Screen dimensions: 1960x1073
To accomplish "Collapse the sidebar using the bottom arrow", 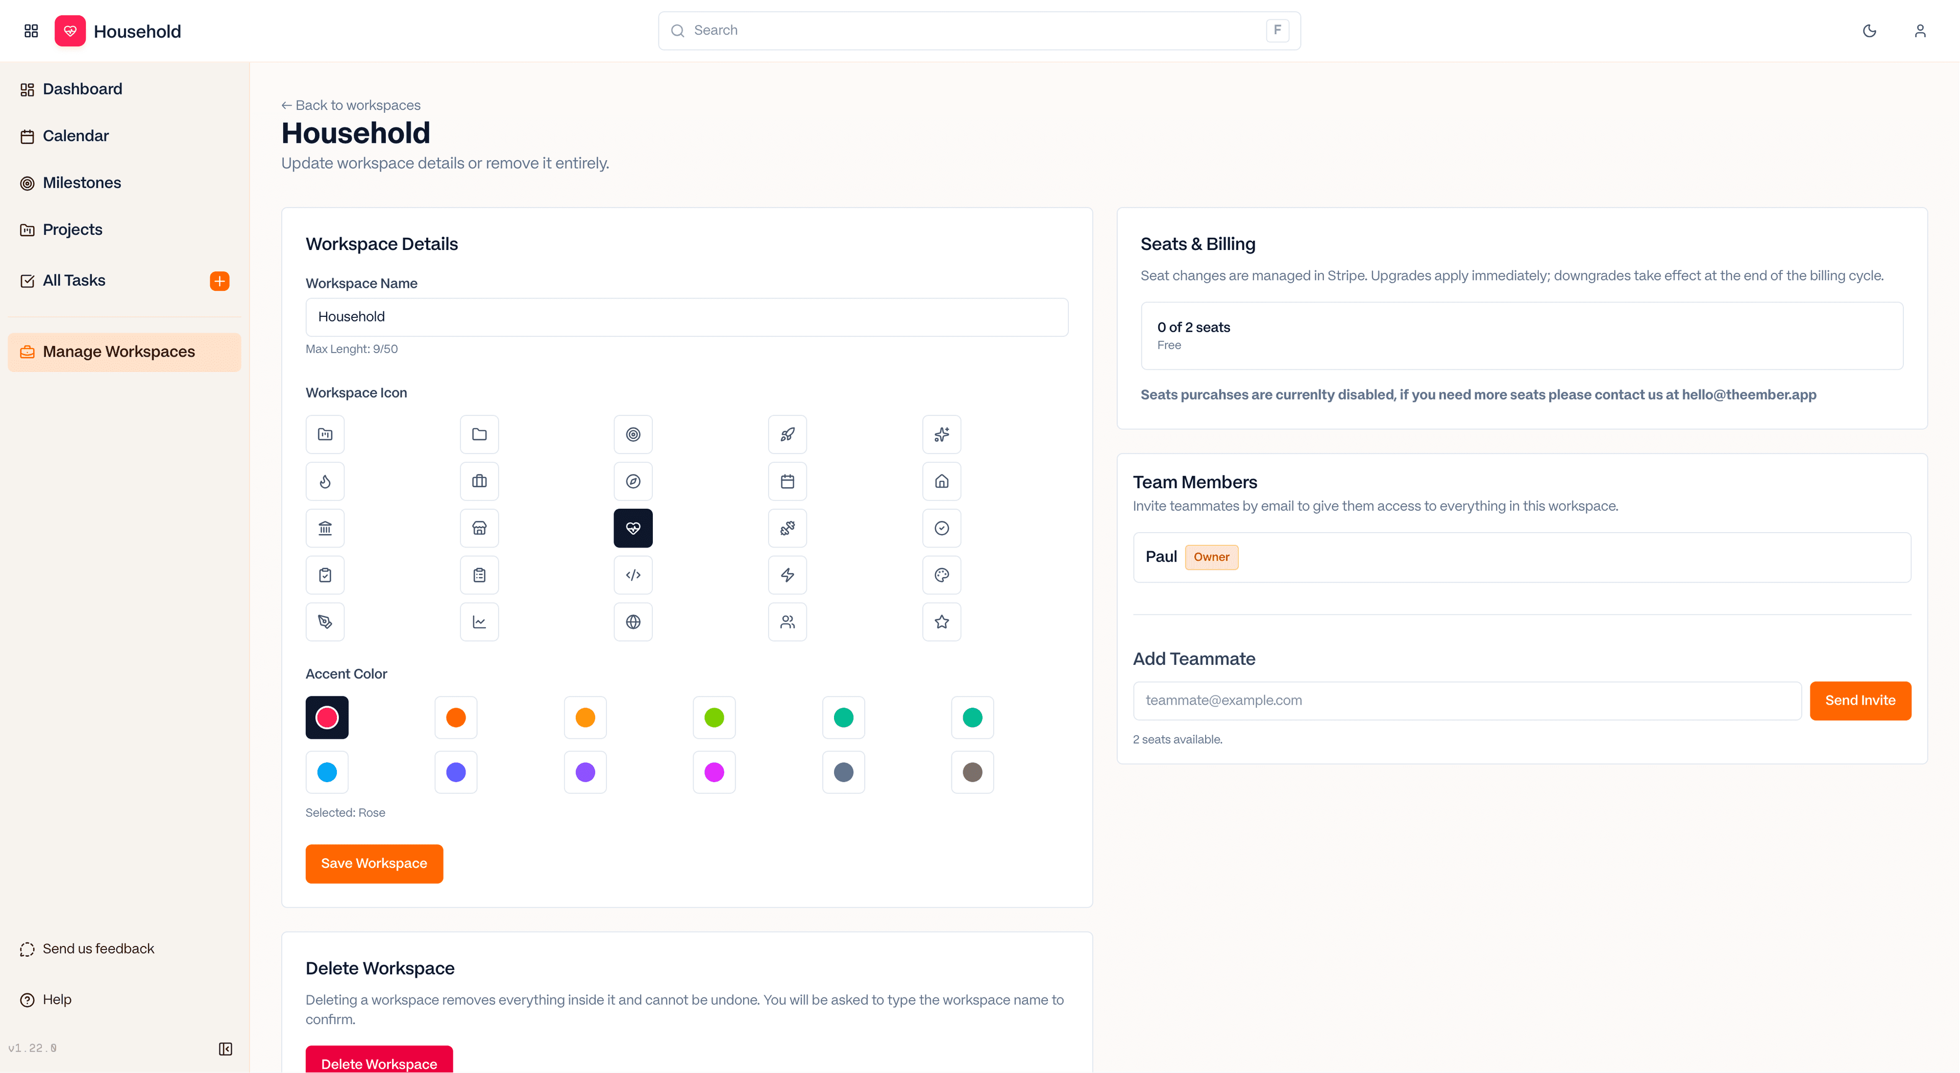I will pyautogui.click(x=225, y=1049).
